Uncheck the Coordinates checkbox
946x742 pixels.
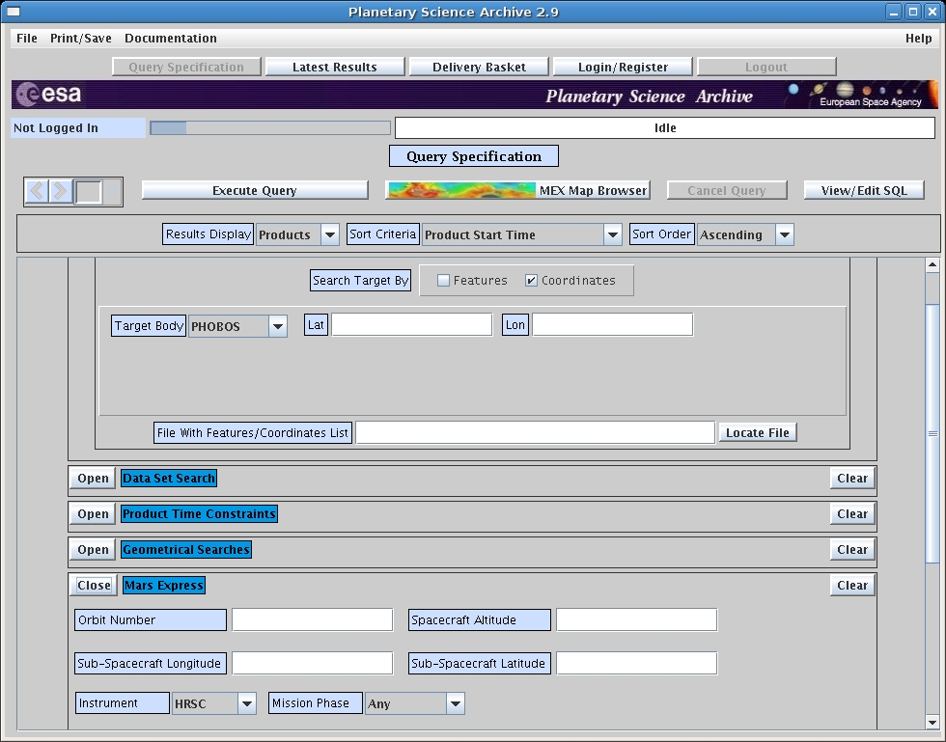531,281
